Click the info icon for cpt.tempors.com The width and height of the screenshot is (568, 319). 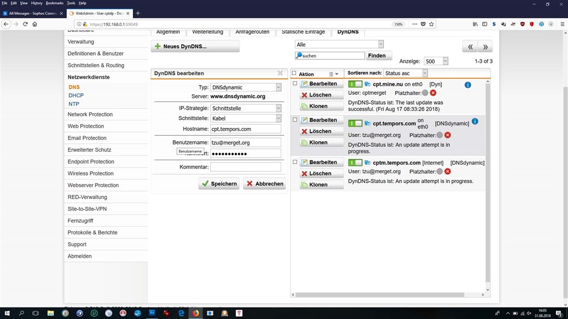coord(475,121)
